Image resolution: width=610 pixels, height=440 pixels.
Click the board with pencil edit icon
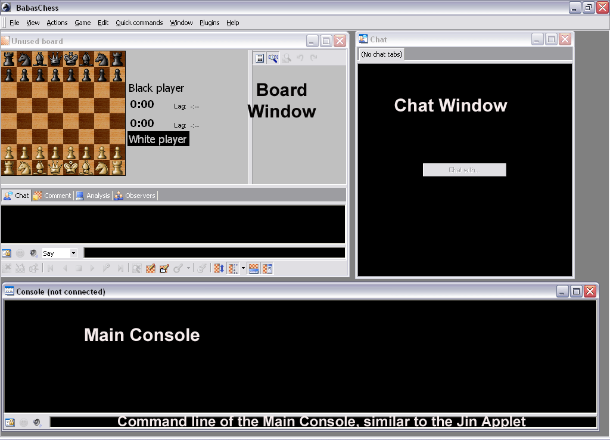click(x=151, y=268)
